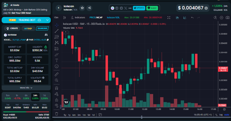Click the redo arrow icon
Screen dimensions: 231x121
tap(198, 18)
